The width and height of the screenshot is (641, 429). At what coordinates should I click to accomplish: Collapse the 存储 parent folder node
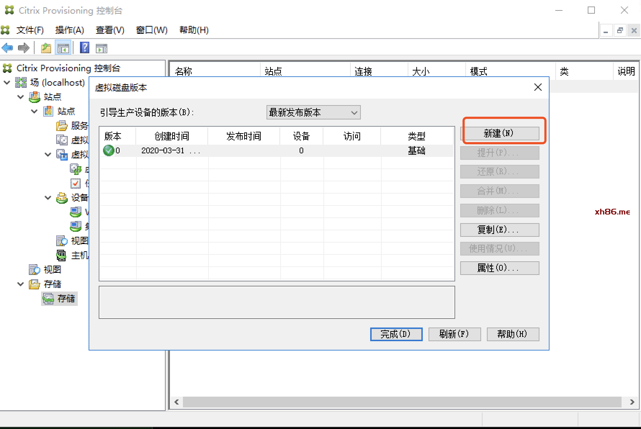(21, 284)
